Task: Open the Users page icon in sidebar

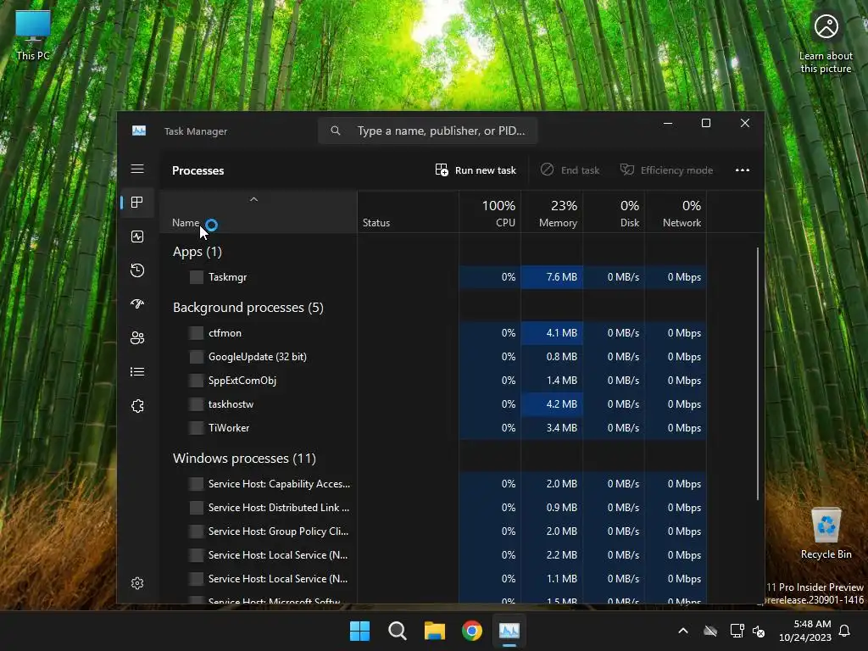Action: click(x=137, y=337)
